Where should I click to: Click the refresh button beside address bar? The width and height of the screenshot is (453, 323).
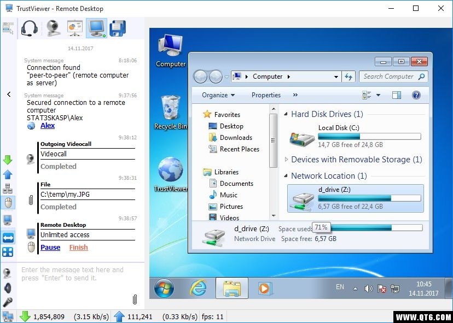click(x=349, y=77)
